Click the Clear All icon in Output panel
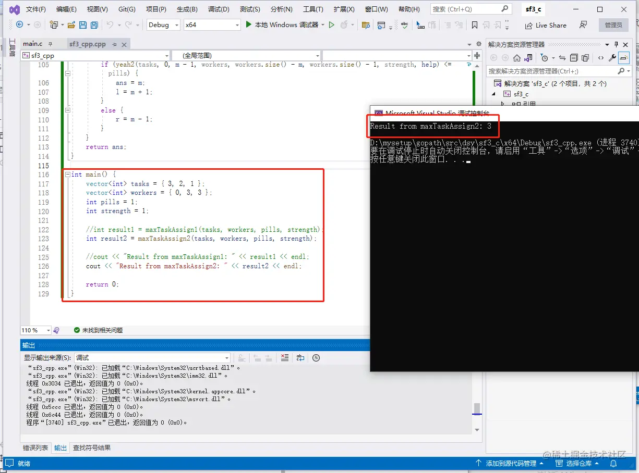639x473 pixels. (284, 357)
